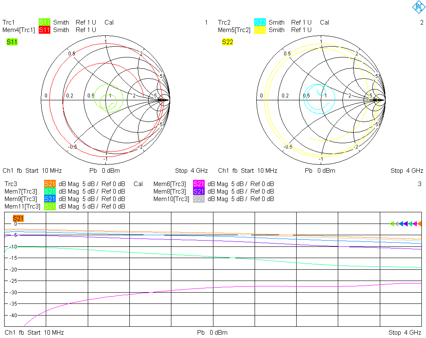Select the gray reference marker triangle
Image resolution: width=426 pixels, height=338 pixels.
coord(396,224)
